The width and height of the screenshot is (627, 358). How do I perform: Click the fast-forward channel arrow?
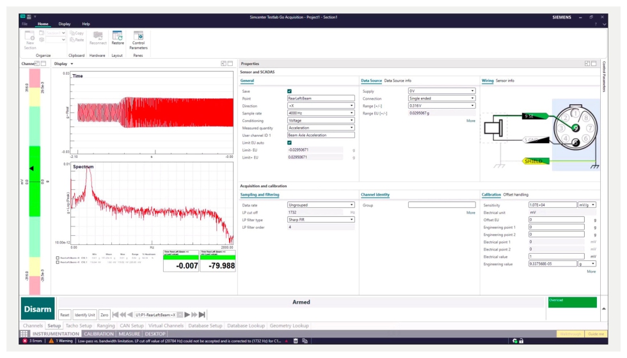pos(194,315)
